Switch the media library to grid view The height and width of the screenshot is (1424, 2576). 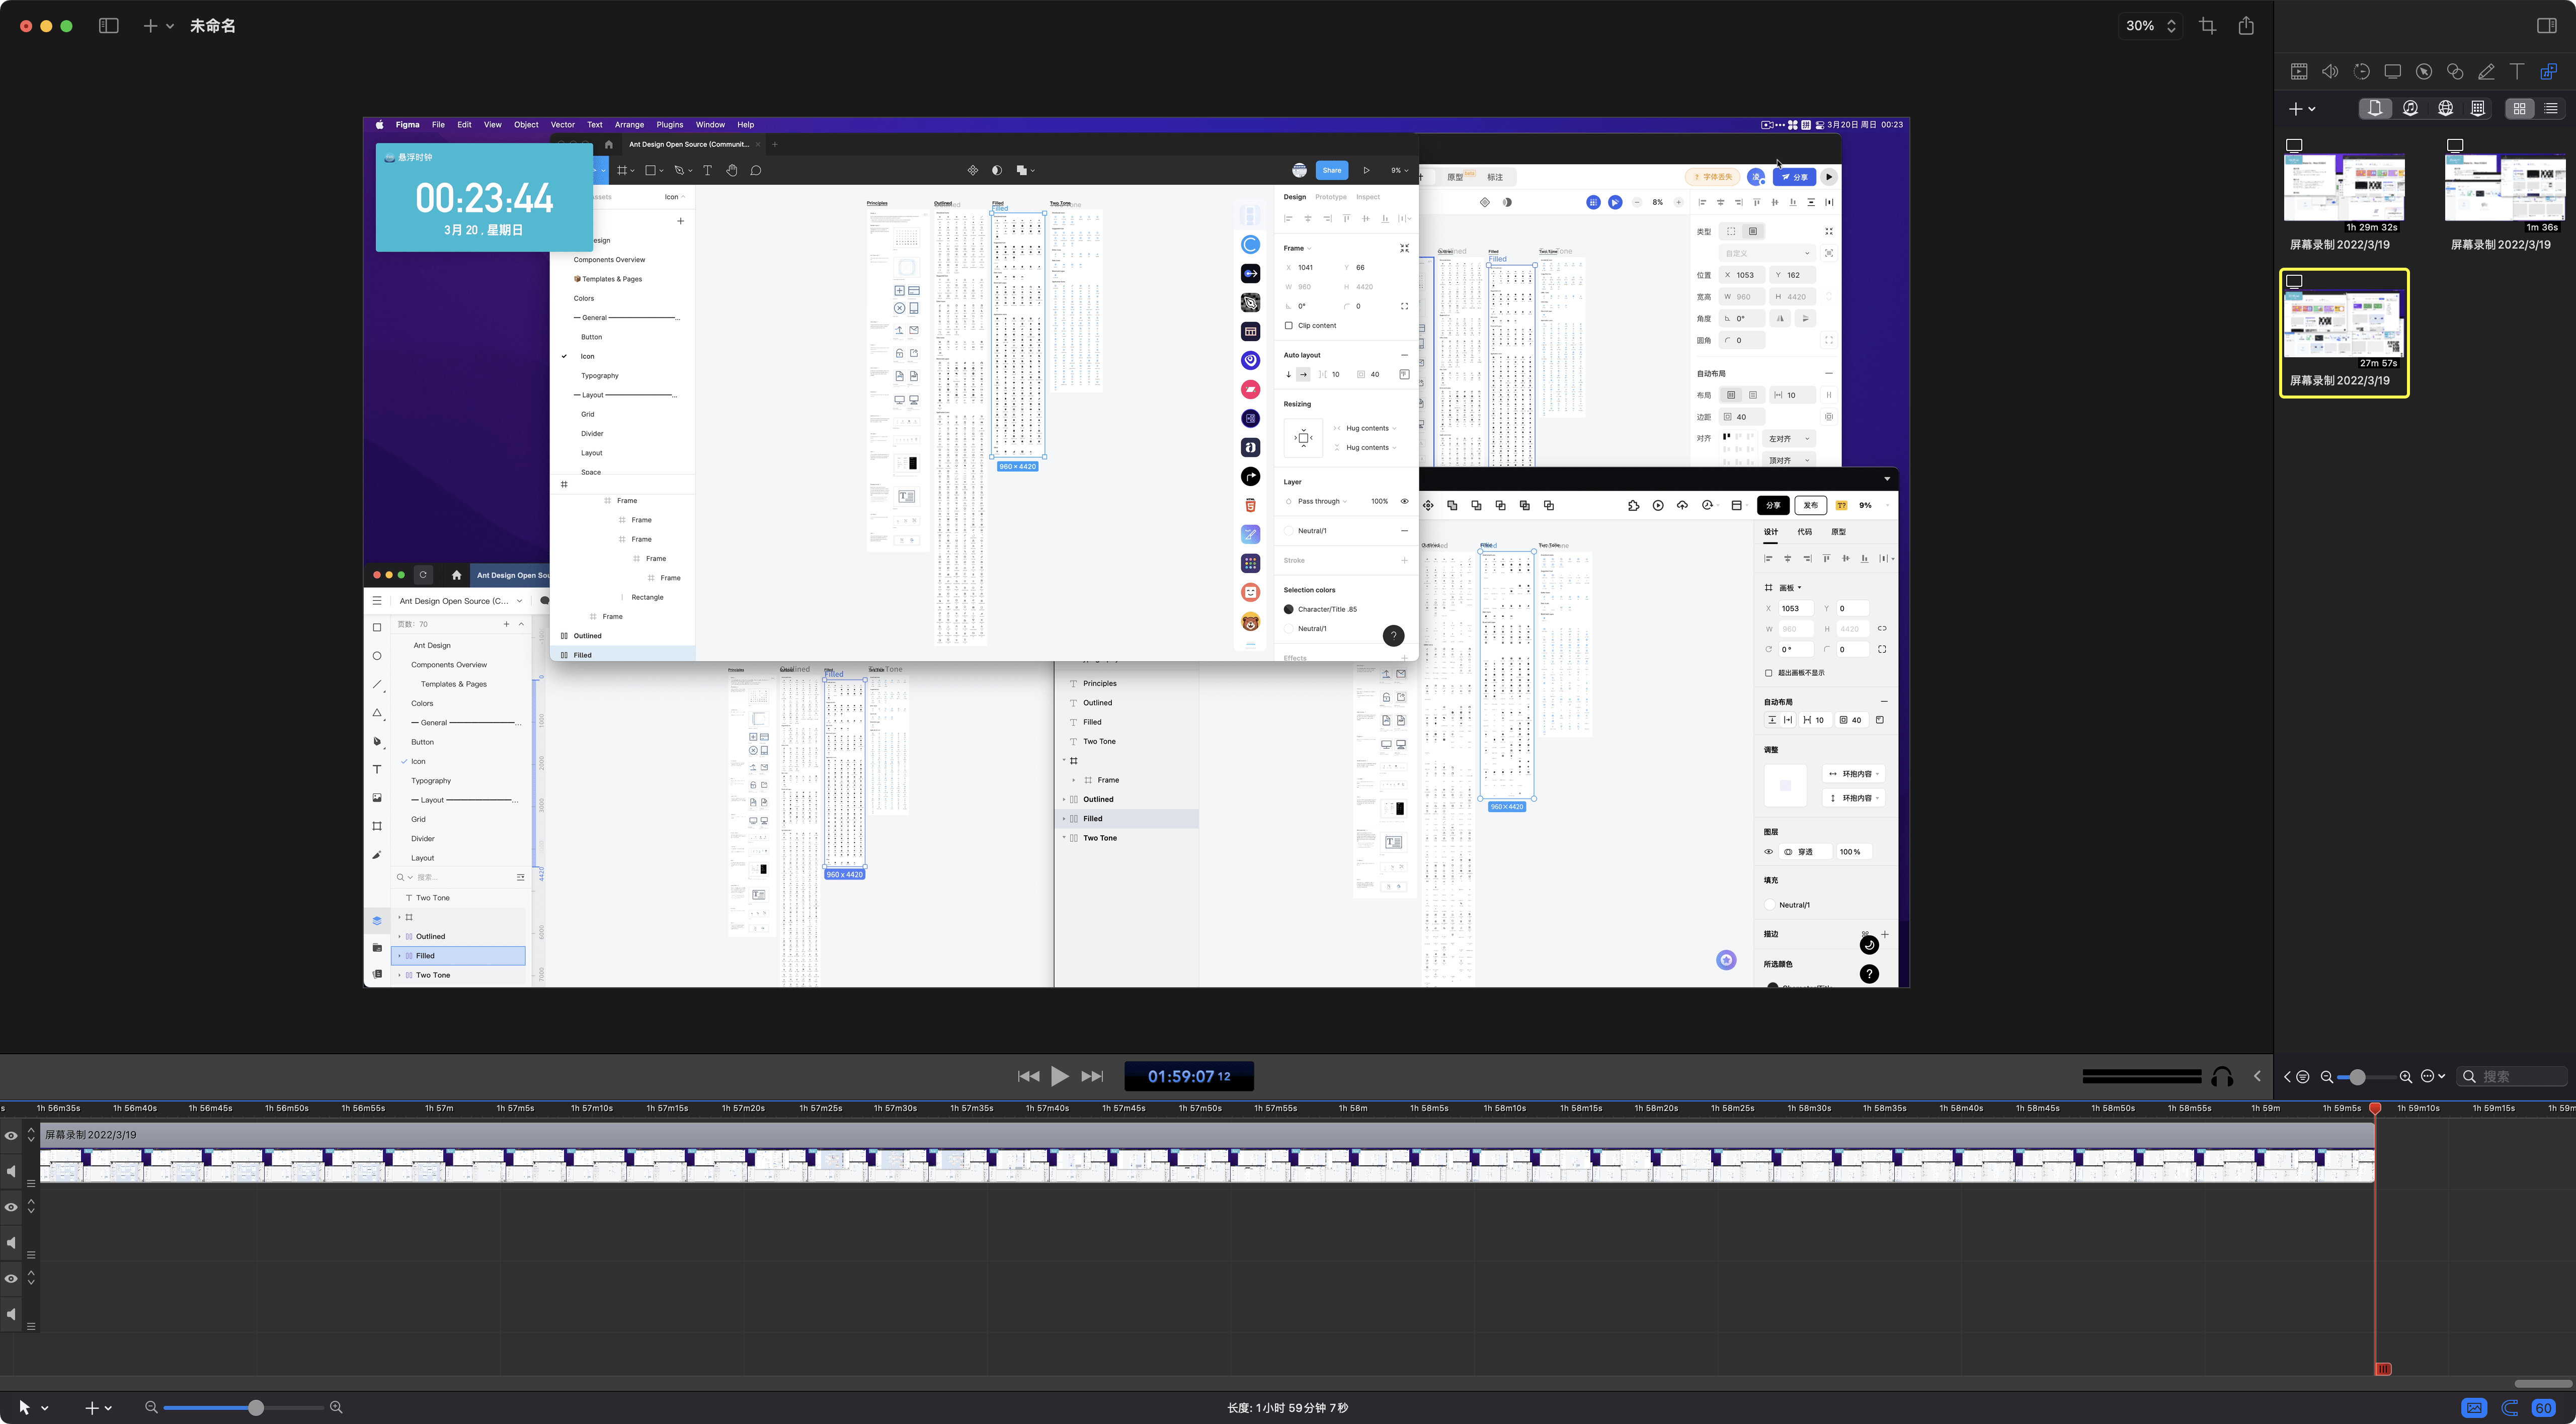click(x=2520, y=108)
